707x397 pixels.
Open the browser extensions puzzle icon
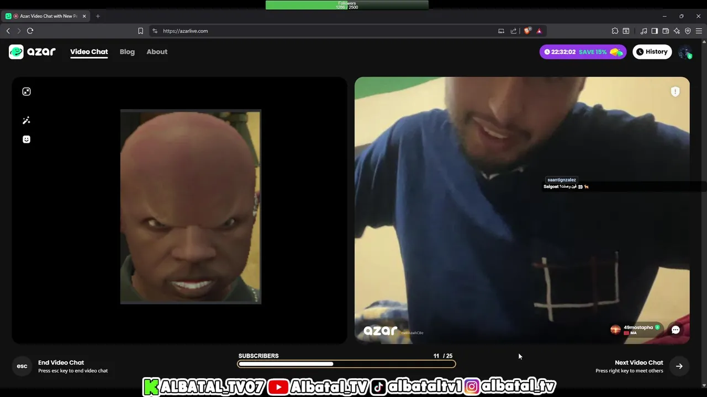click(x=615, y=31)
